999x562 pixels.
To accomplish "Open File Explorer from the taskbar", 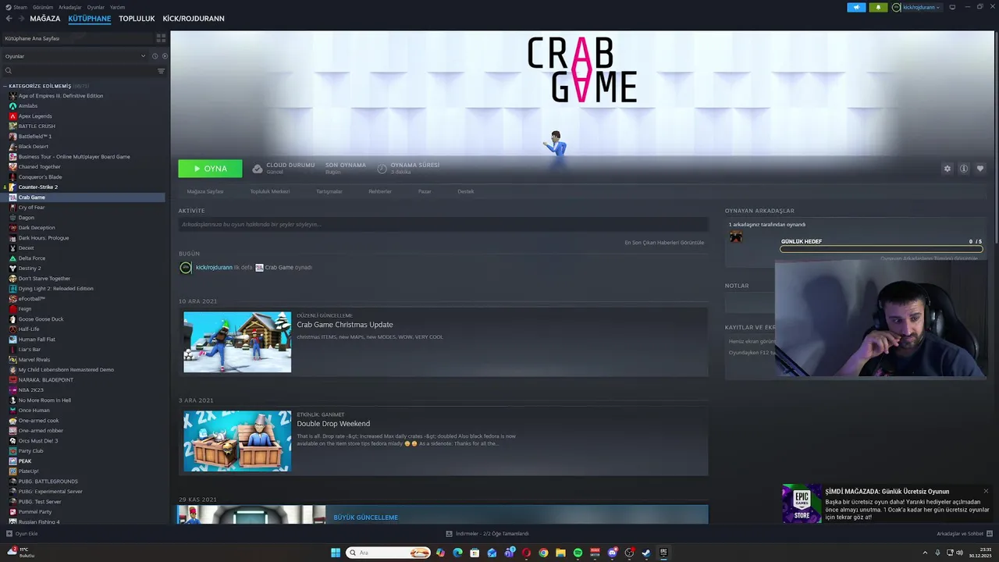I will pos(560,553).
